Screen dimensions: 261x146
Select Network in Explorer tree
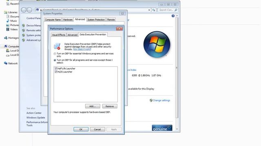pyautogui.click(x=13, y=64)
